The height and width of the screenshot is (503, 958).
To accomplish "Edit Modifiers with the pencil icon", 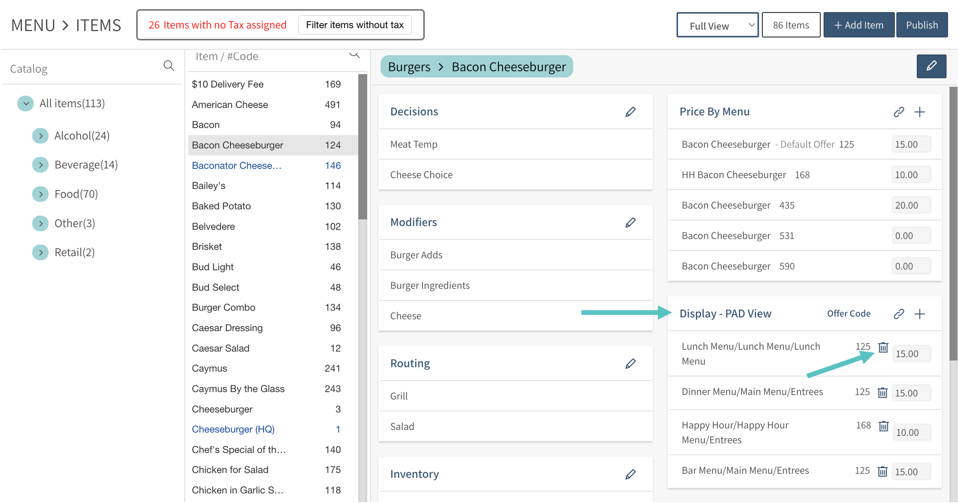I will click(630, 222).
